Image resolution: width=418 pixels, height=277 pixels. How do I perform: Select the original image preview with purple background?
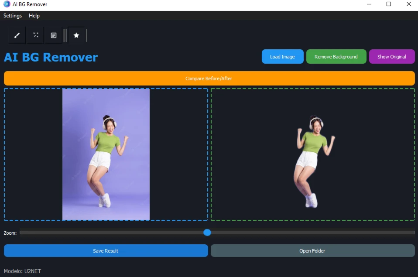point(106,154)
